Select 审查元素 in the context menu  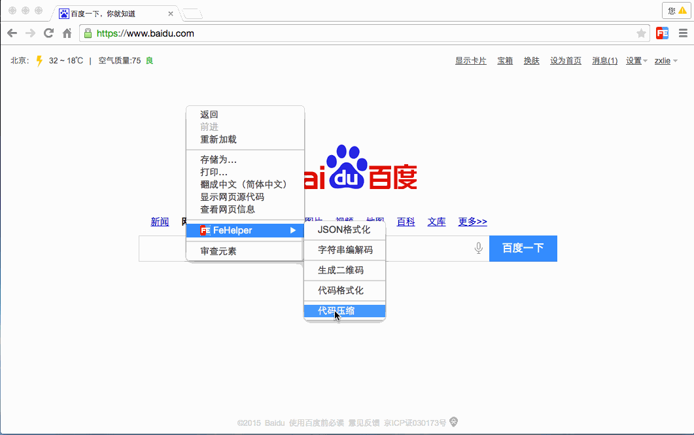click(245, 251)
